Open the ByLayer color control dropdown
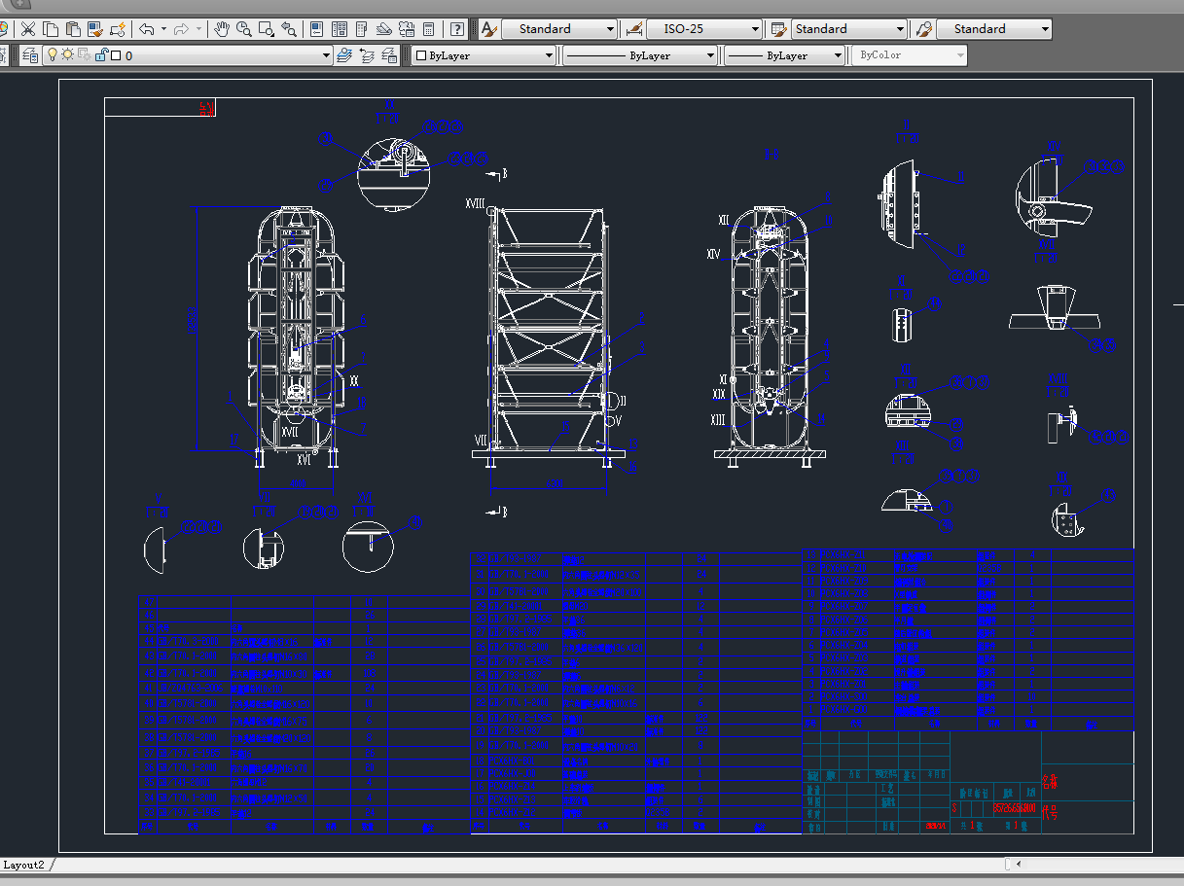This screenshot has width=1184, height=886. (484, 55)
